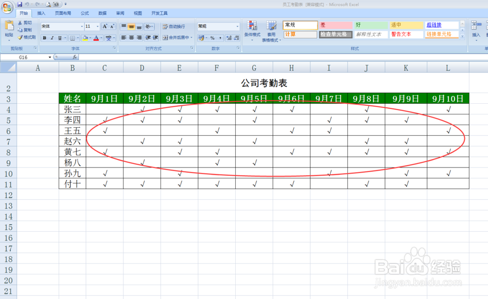
Task: Toggle italic formatting
Action: 52,38
